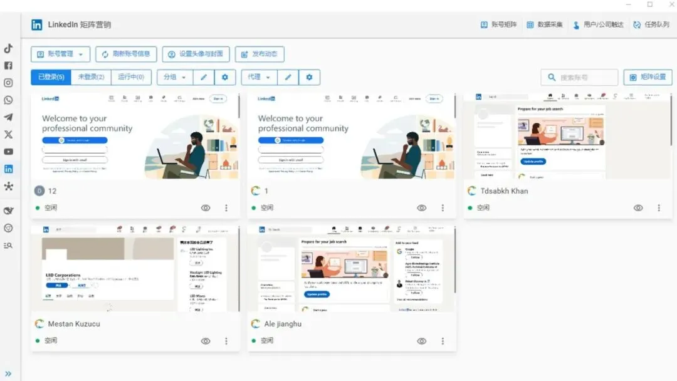Expand the 分组 dropdown
The height and width of the screenshot is (381, 677).
pyautogui.click(x=175, y=77)
